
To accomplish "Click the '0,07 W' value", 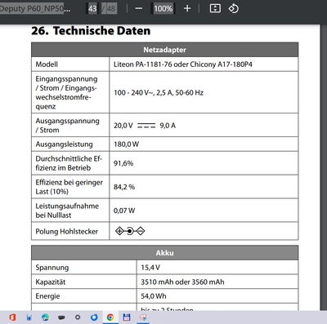I will (124, 211).
